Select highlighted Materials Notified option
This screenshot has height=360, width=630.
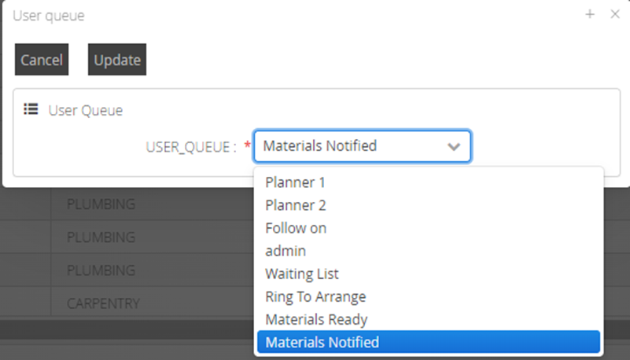point(322,342)
